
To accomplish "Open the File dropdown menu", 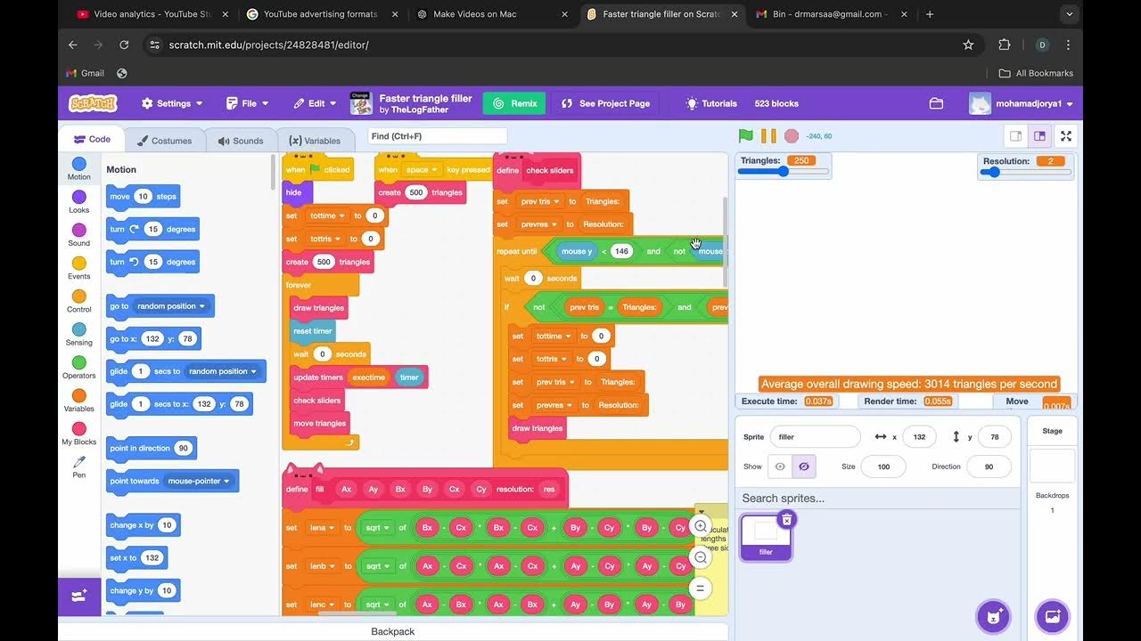I will pos(247,103).
